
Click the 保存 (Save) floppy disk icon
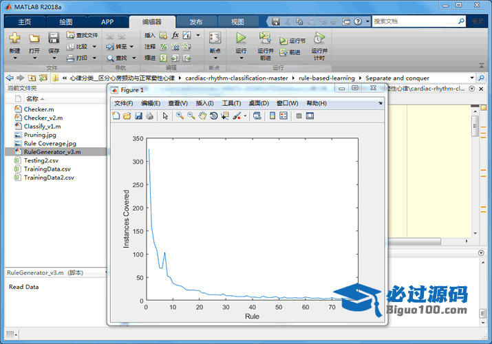coord(54,38)
